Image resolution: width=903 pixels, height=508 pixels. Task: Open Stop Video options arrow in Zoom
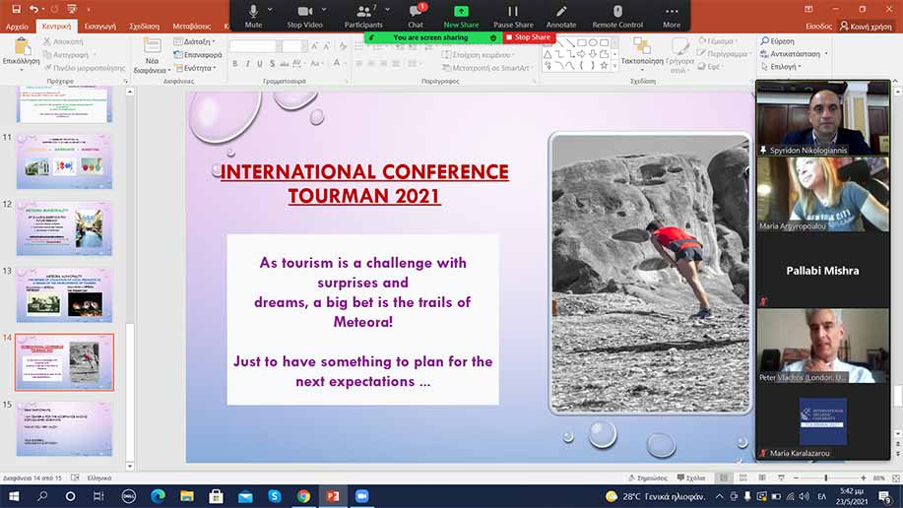tap(324, 10)
